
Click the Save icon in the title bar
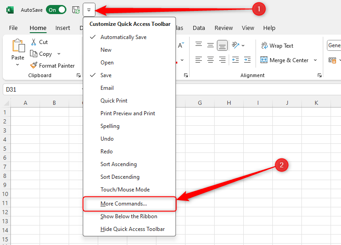(x=76, y=10)
